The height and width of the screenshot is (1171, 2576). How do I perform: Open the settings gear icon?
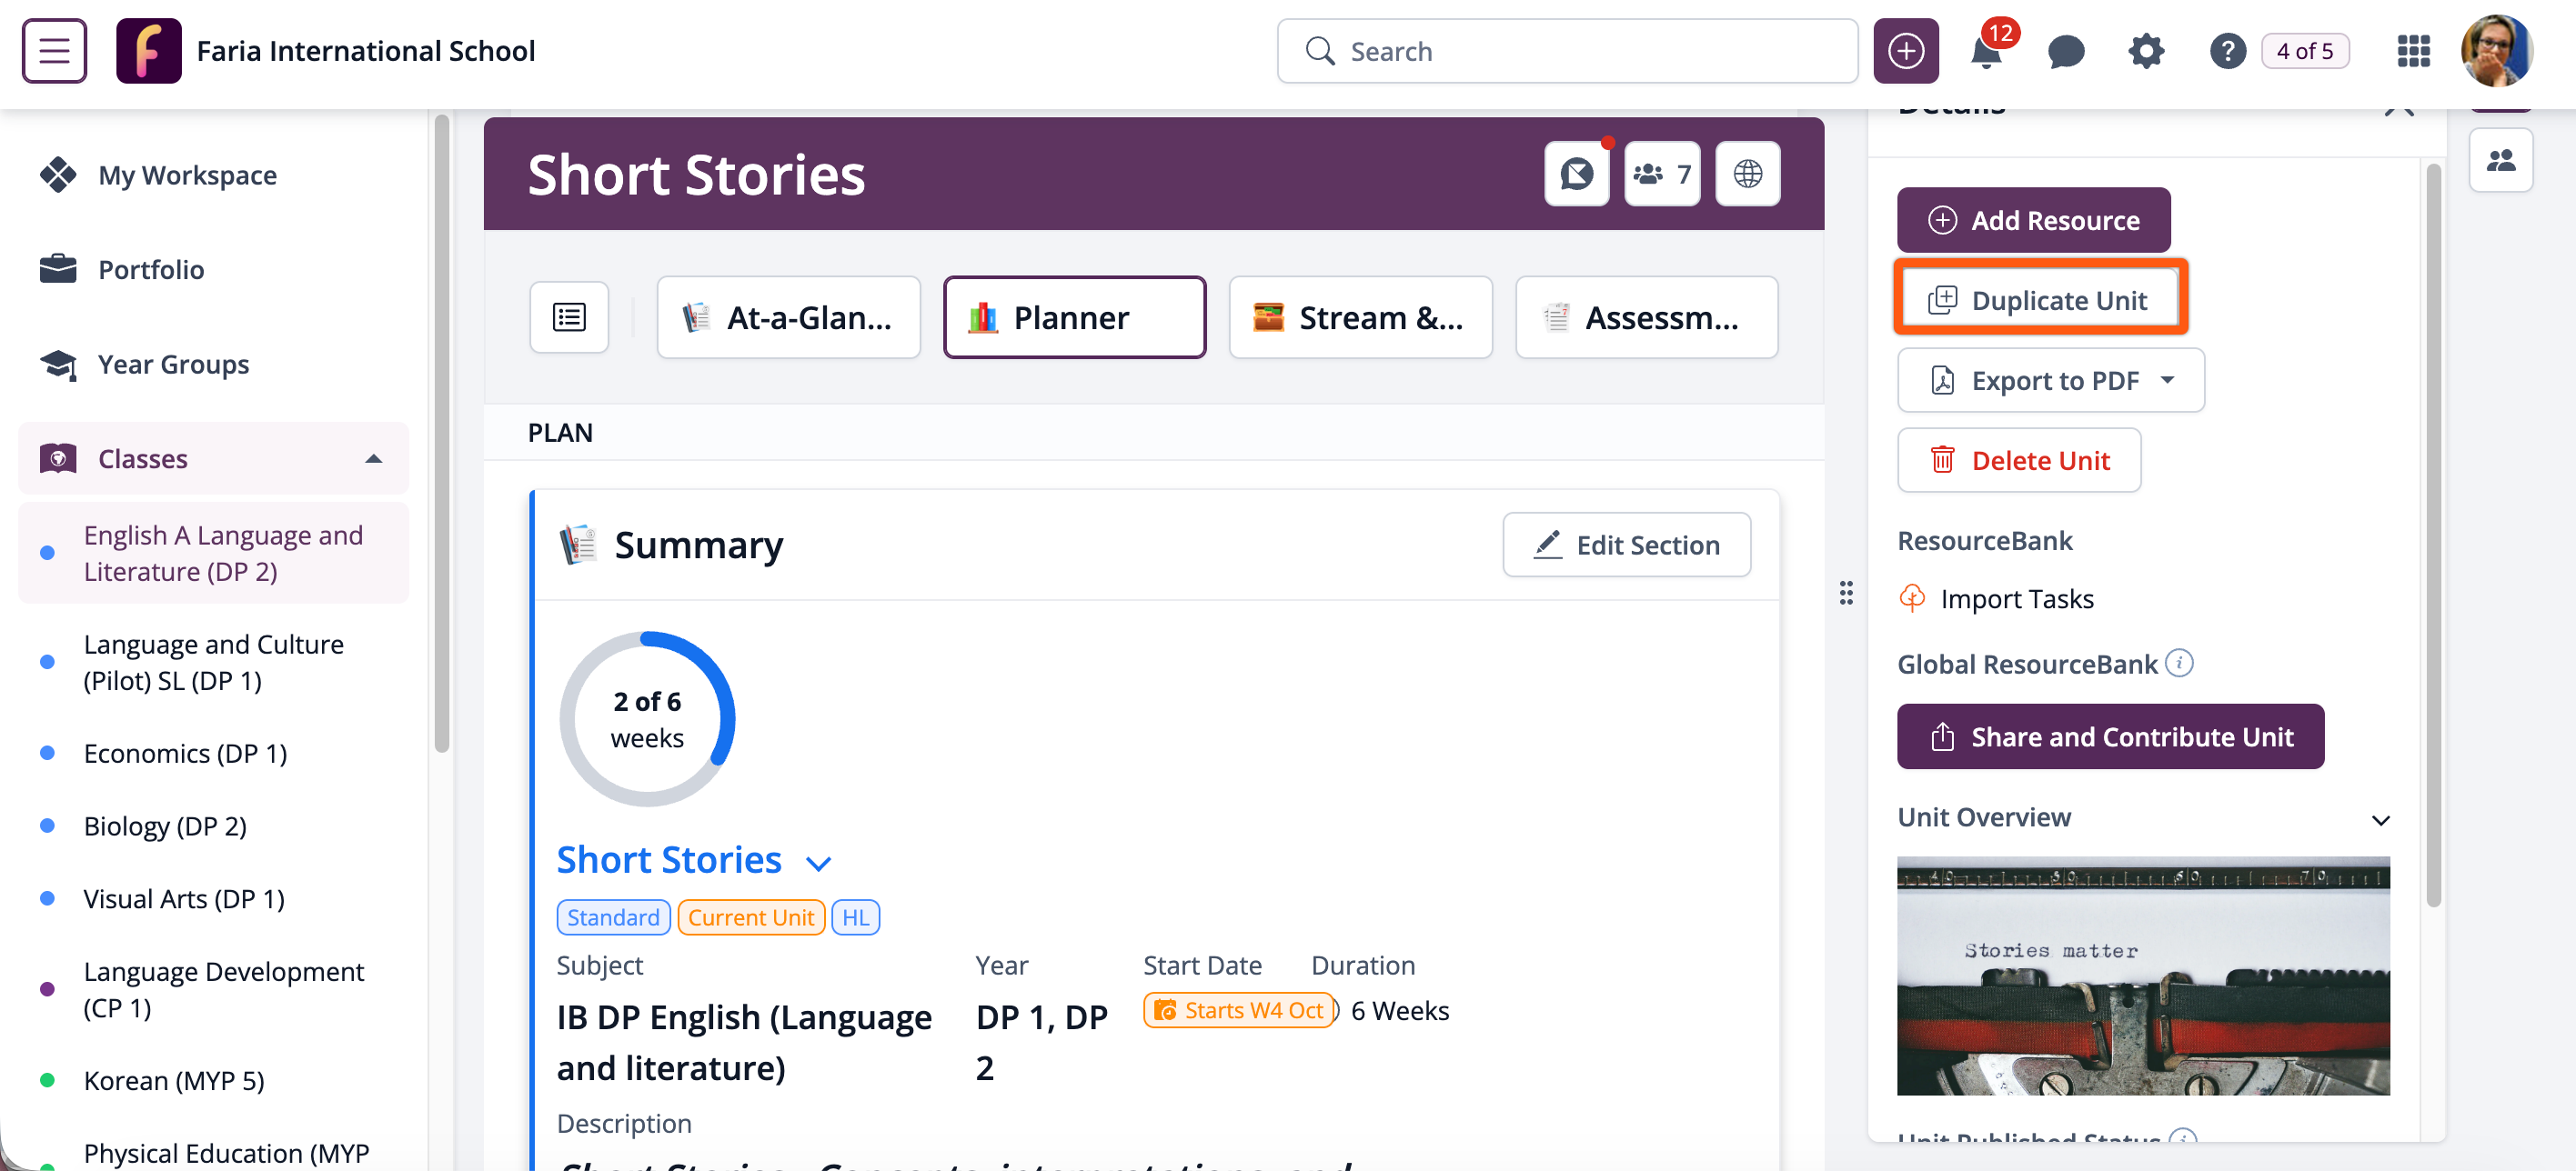(x=2145, y=51)
